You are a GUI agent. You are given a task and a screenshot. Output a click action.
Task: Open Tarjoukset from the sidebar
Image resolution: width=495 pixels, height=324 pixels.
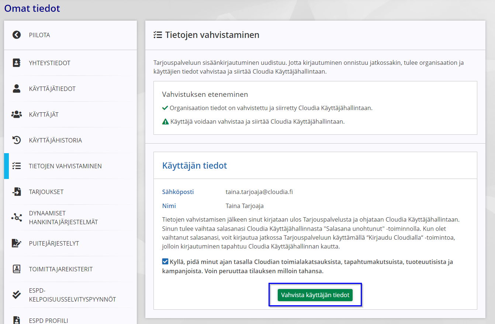pyautogui.click(x=70, y=192)
